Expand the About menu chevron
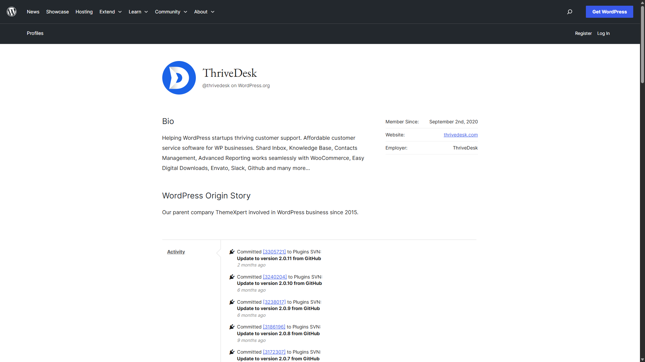The height and width of the screenshot is (362, 645). [x=213, y=12]
